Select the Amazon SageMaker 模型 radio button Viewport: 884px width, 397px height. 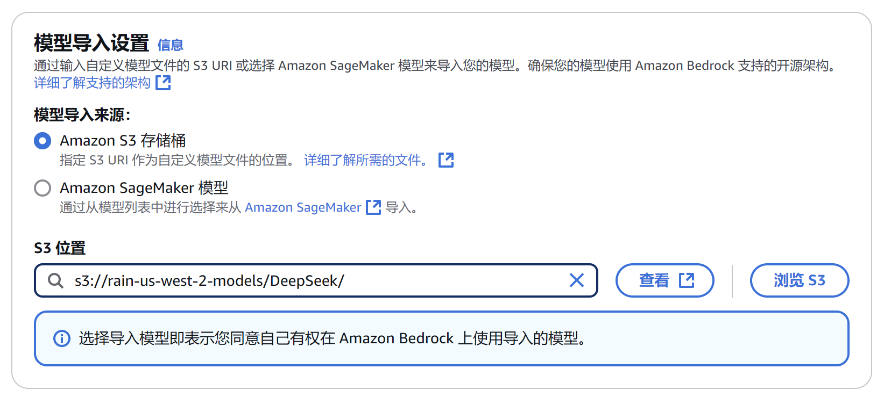click(43, 188)
